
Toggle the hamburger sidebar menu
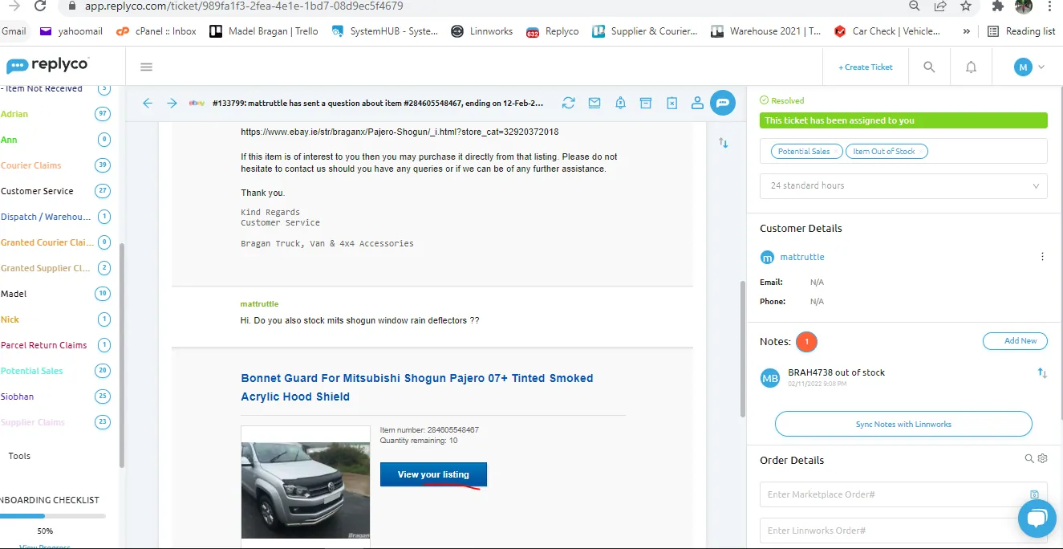(146, 67)
